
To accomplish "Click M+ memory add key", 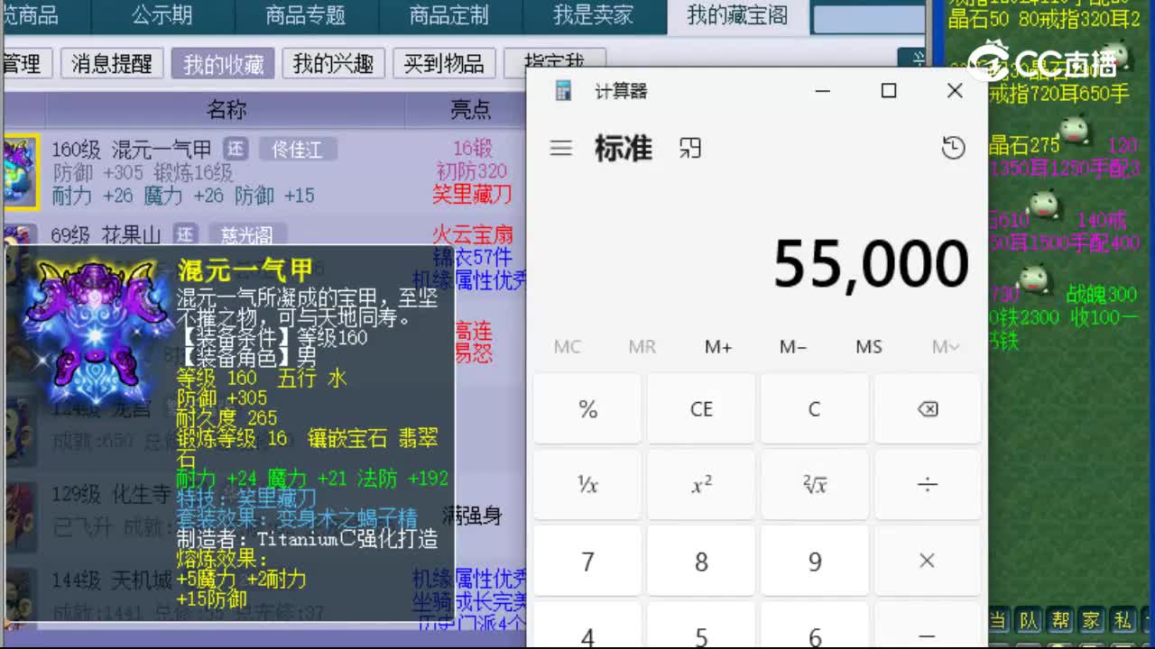I will pos(718,347).
